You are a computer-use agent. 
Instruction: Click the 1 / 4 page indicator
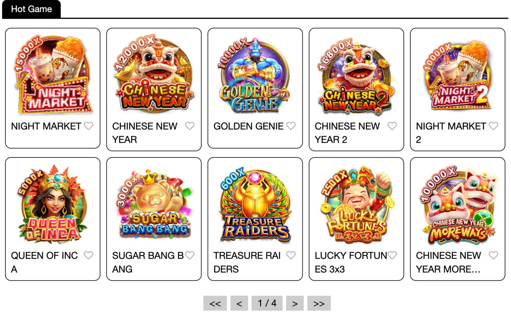pos(267,303)
